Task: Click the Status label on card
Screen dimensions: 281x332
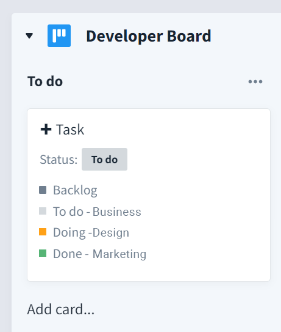Action: 59,160
